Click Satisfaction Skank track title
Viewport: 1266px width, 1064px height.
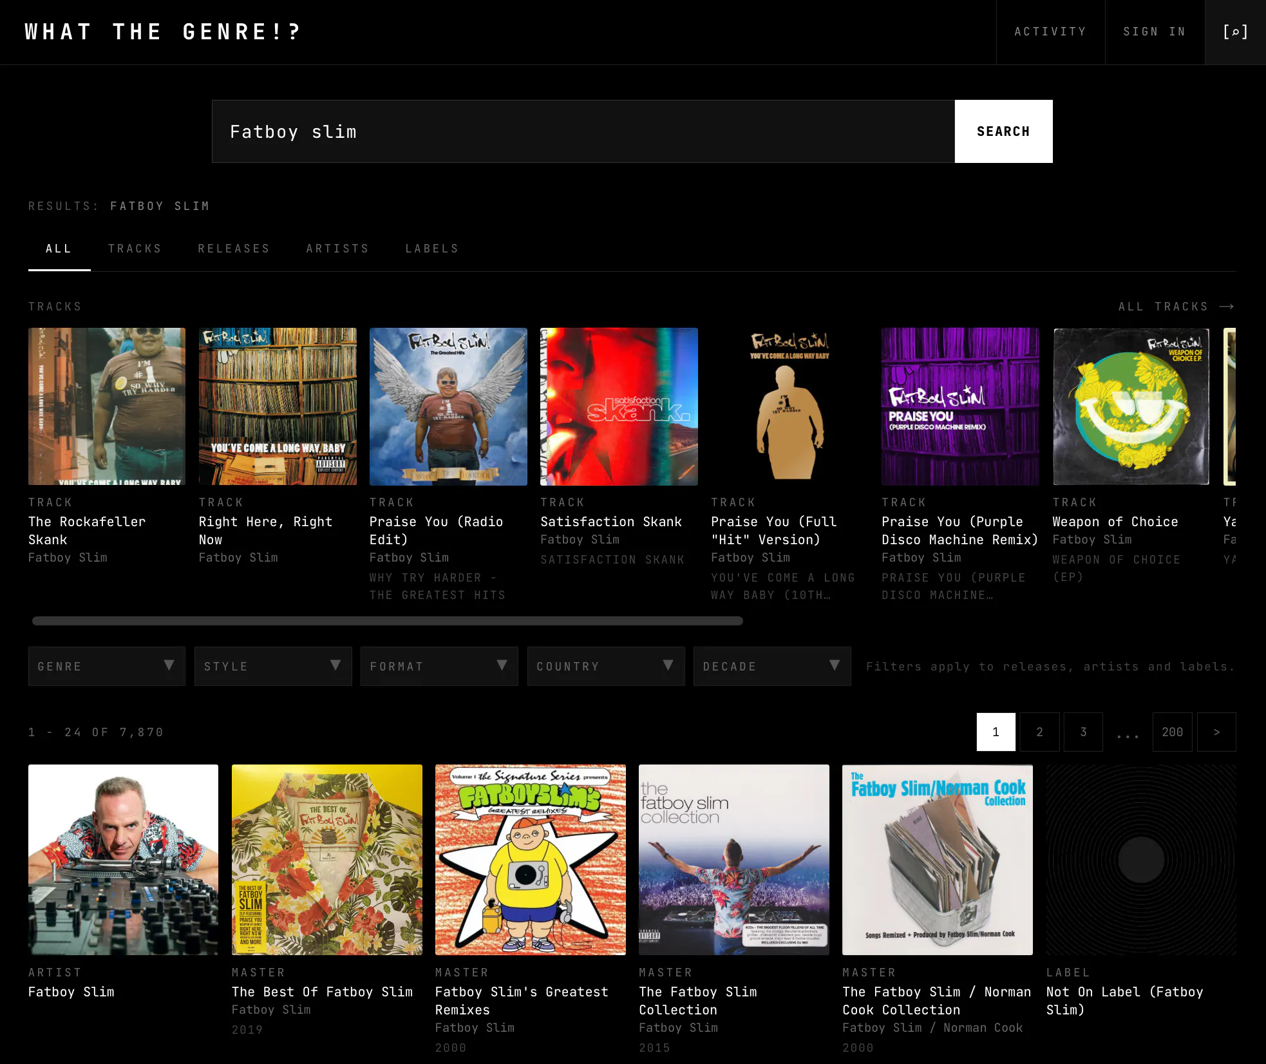[x=610, y=522]
